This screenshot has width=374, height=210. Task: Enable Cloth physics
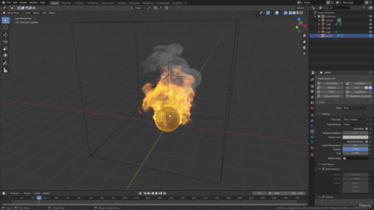[x=330, y=92]
